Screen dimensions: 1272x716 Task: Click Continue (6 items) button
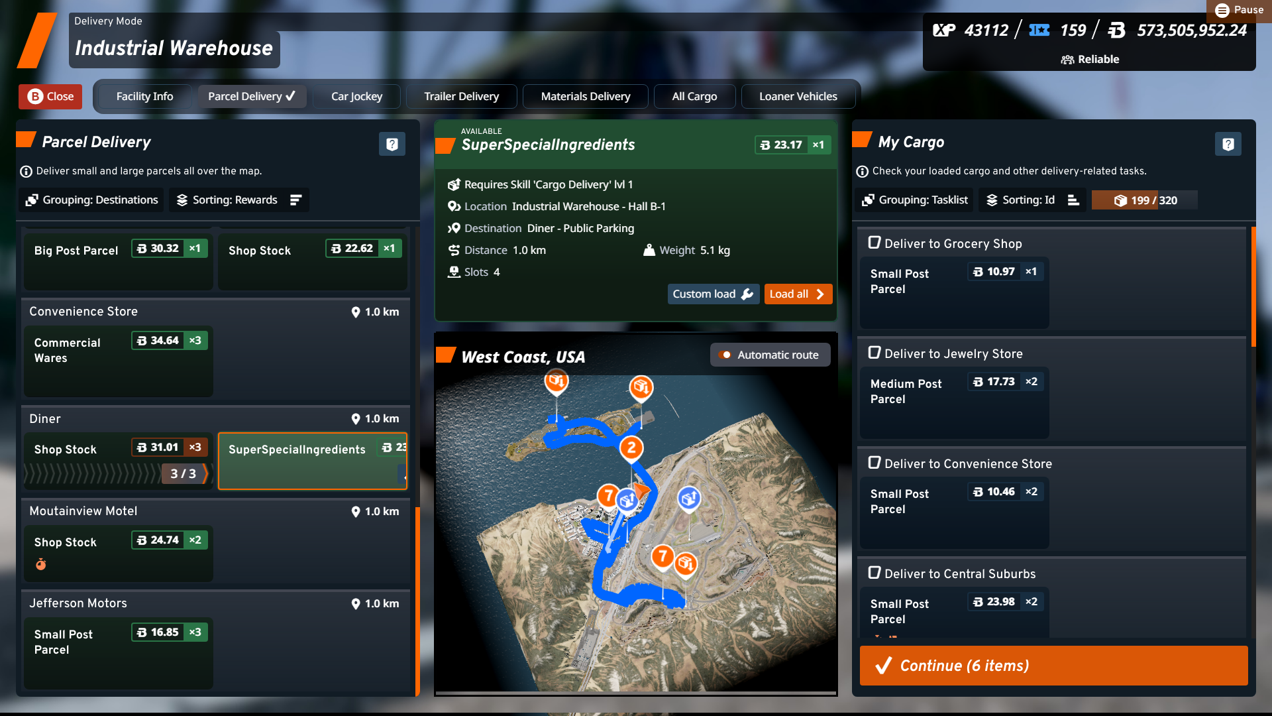click(1053, 666)
